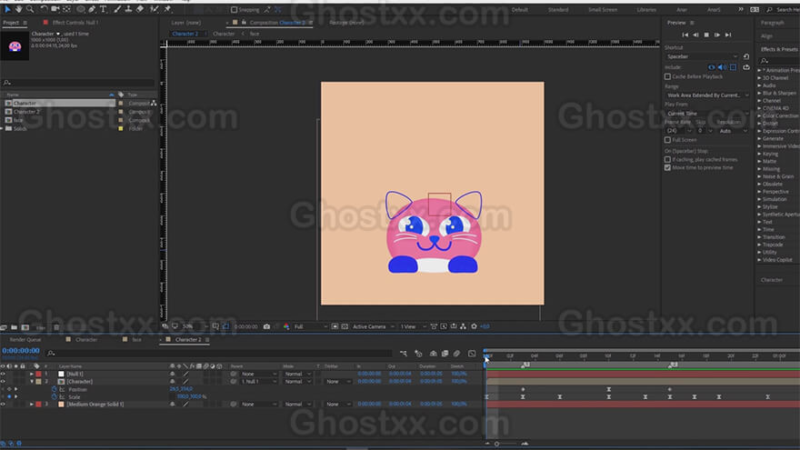Select the Brush tool
800x450 pixels.
[117, 9]
